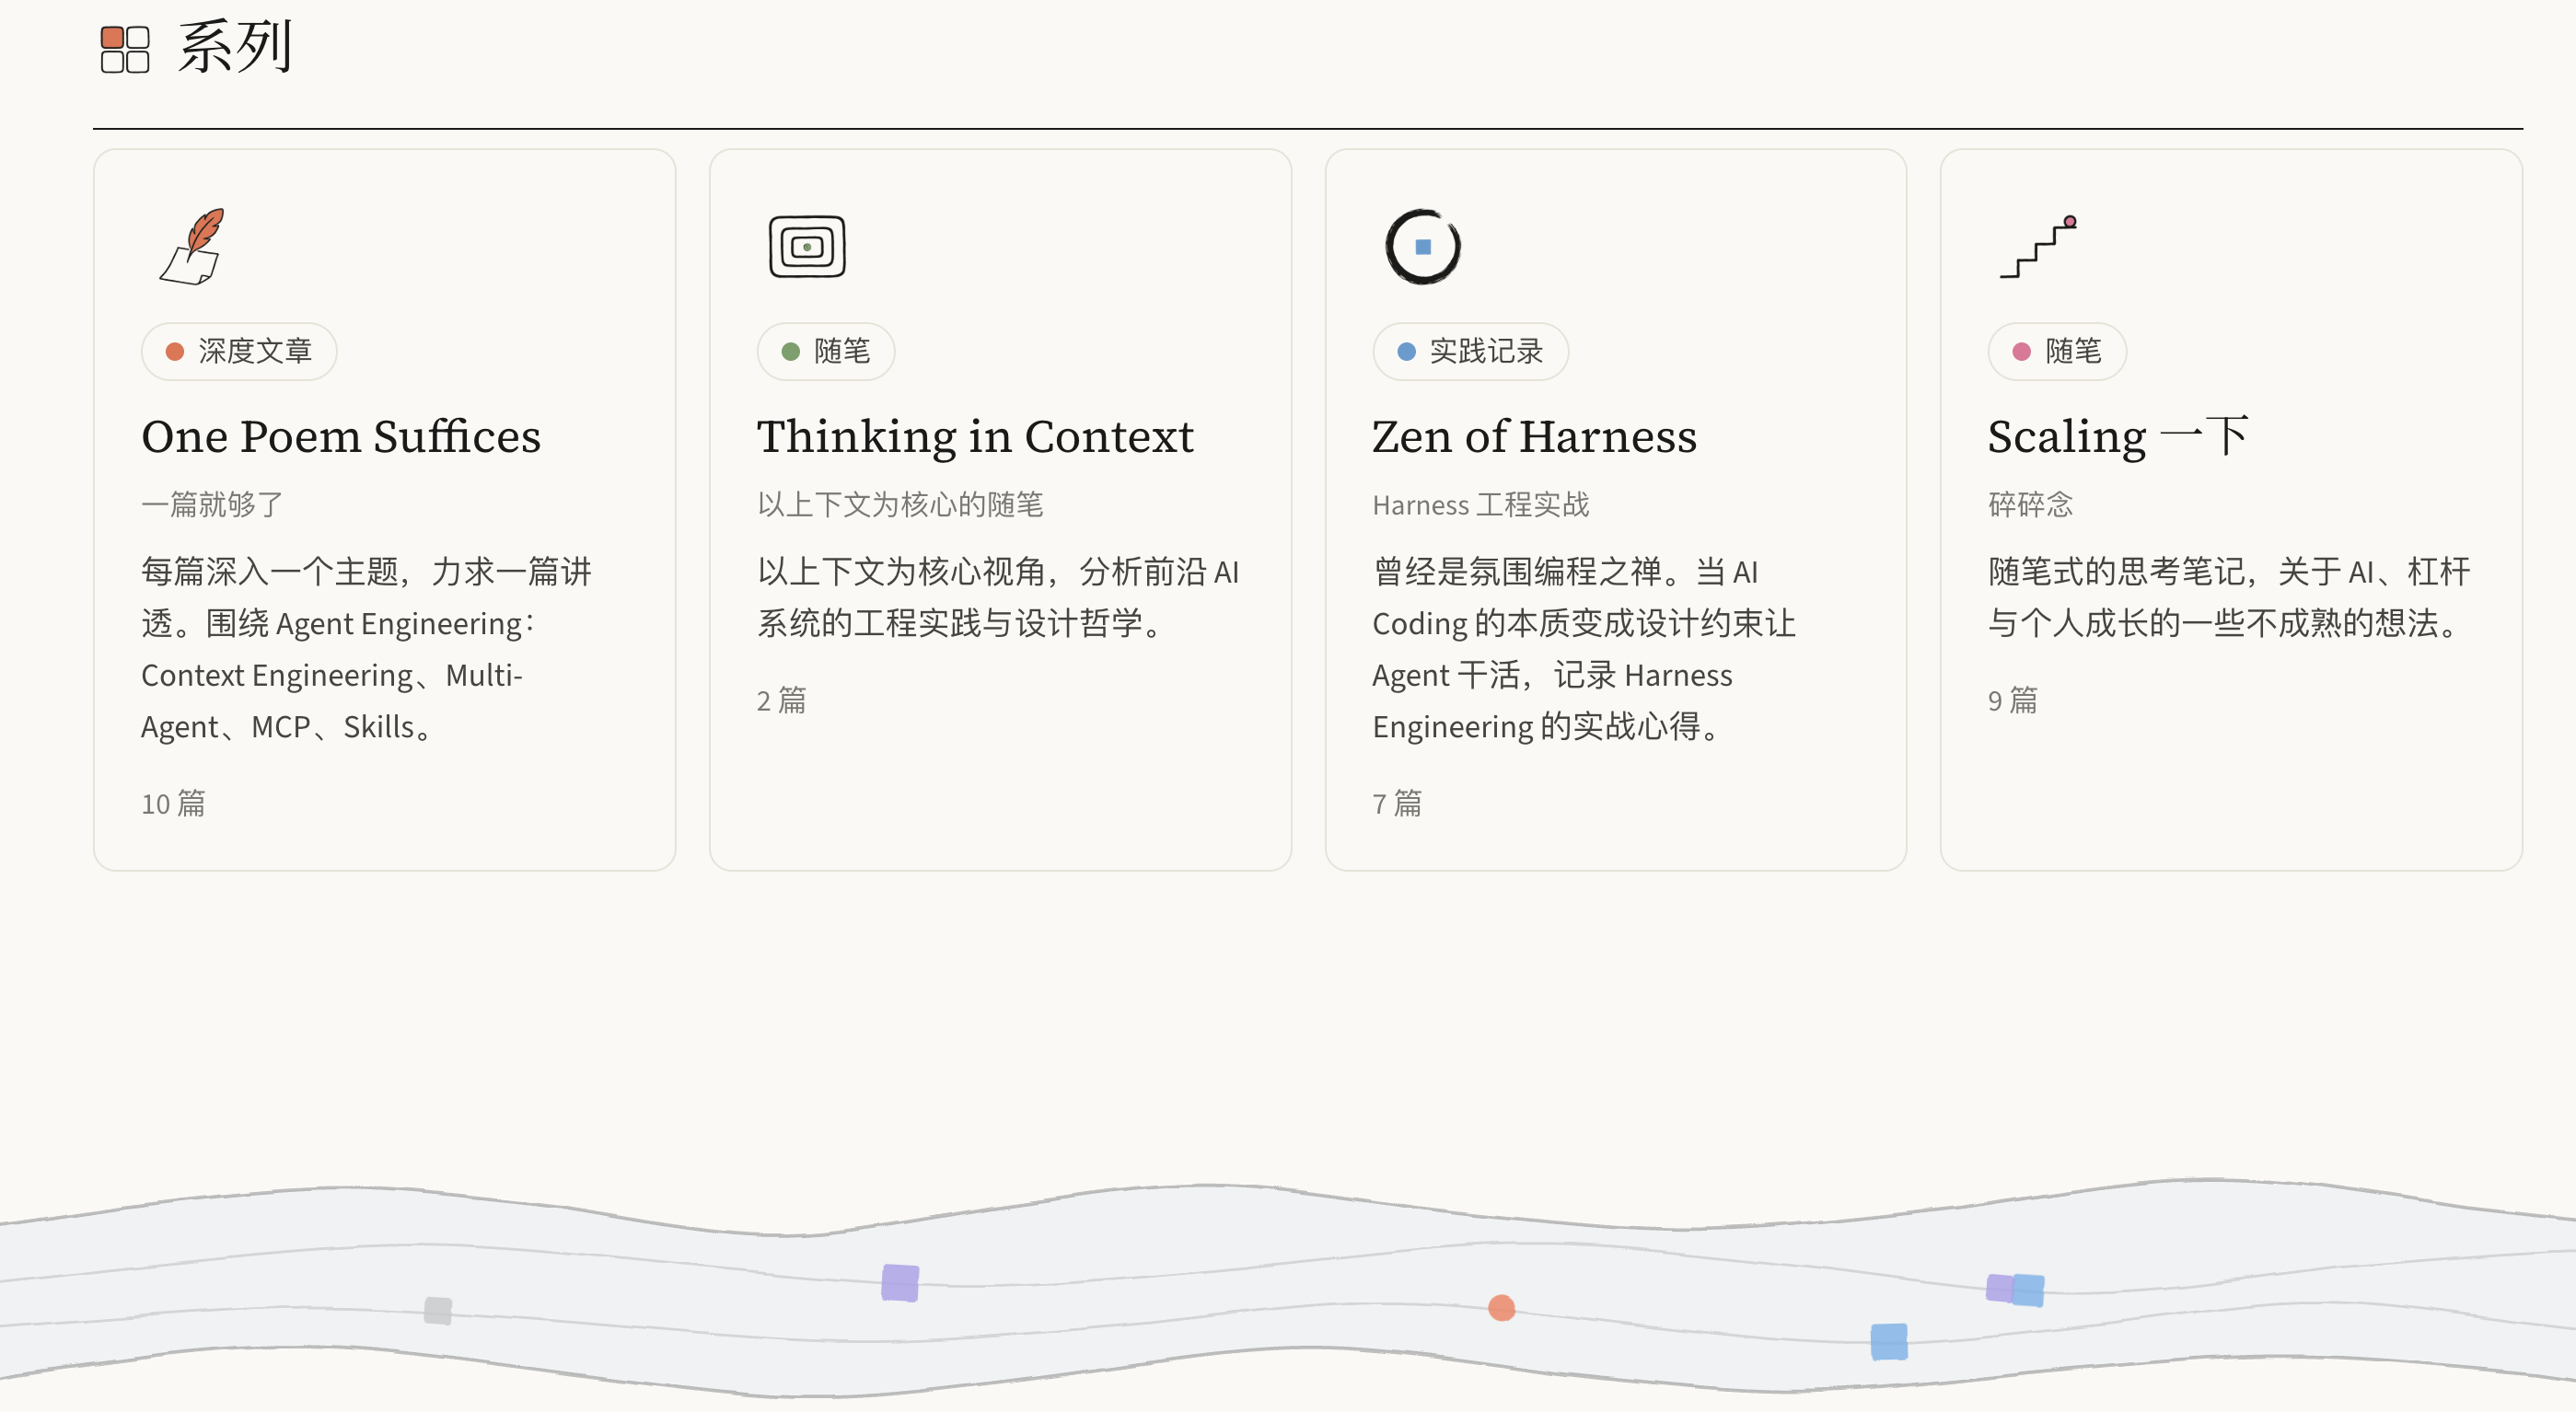
Task: Open the One Poem Suffices series
Action: pos(341,436)
